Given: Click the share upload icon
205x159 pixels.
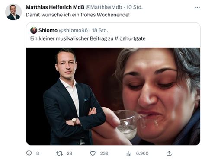Looking at the screenshot, I should click(x=169, y=153).
